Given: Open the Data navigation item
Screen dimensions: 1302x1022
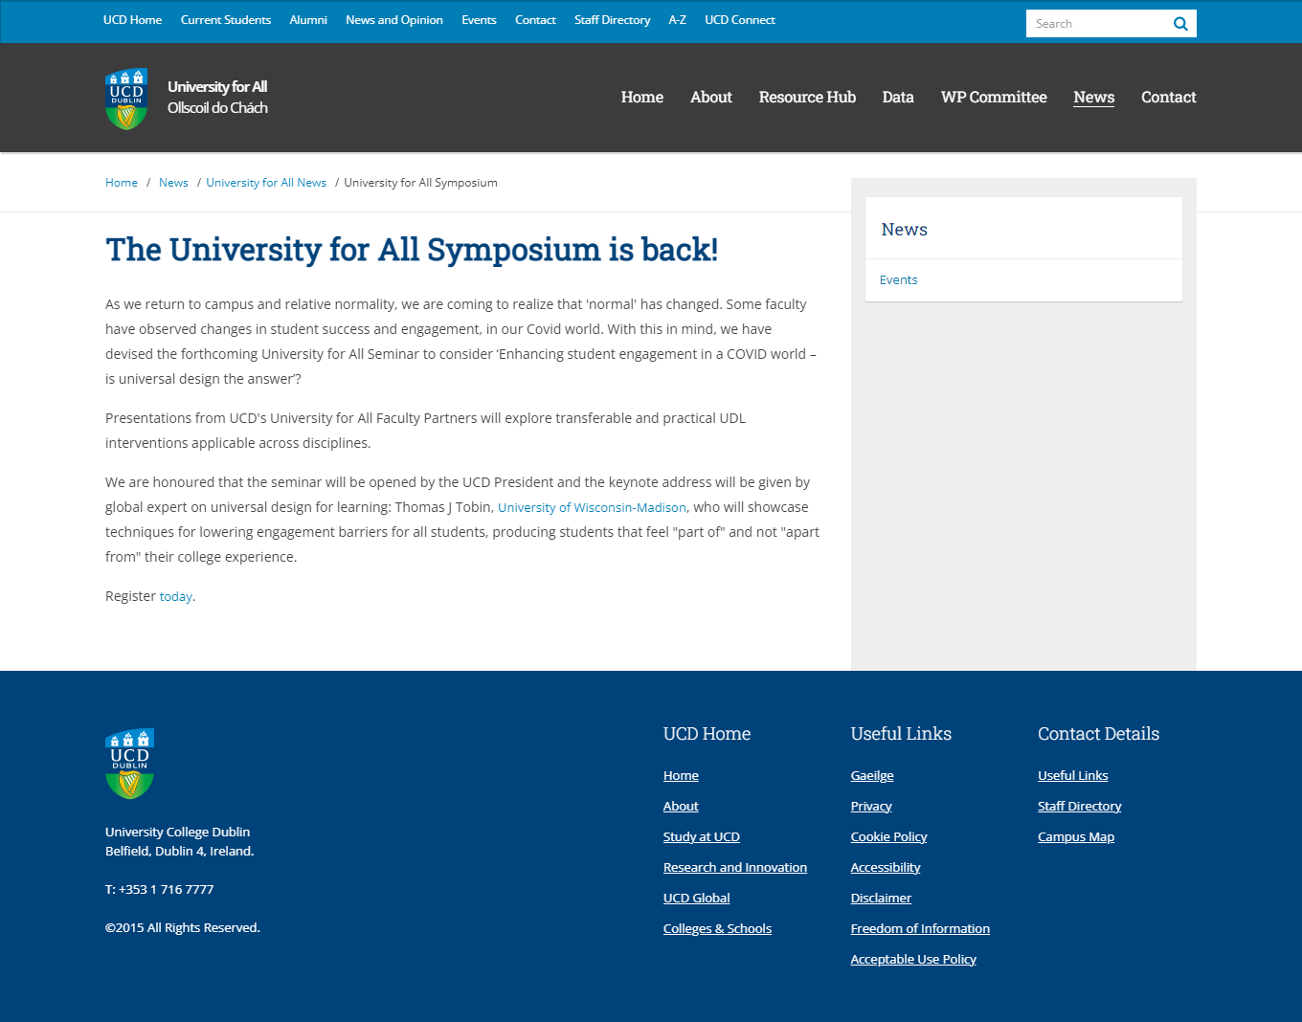Looking at the screenshot, I should (x=897, y=98).
